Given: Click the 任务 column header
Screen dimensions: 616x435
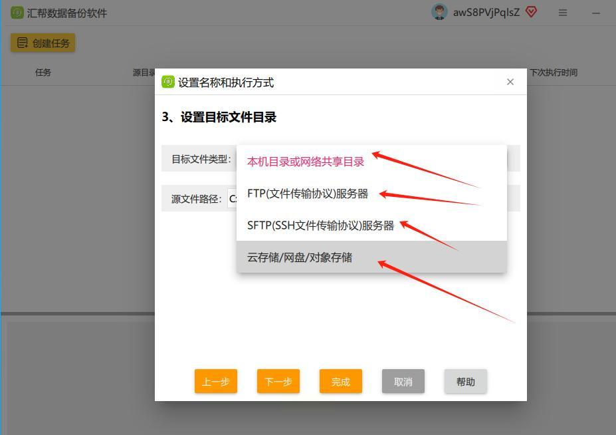Looking at the screenshot, I should [43, 72].
